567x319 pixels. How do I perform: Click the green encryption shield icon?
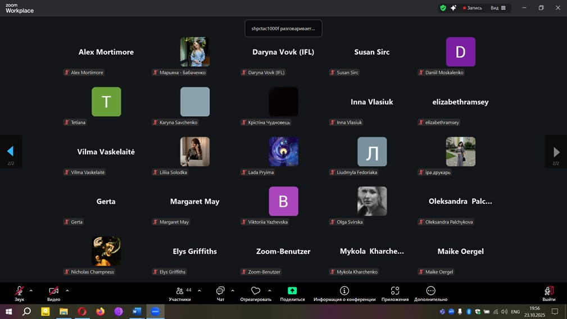443,8
